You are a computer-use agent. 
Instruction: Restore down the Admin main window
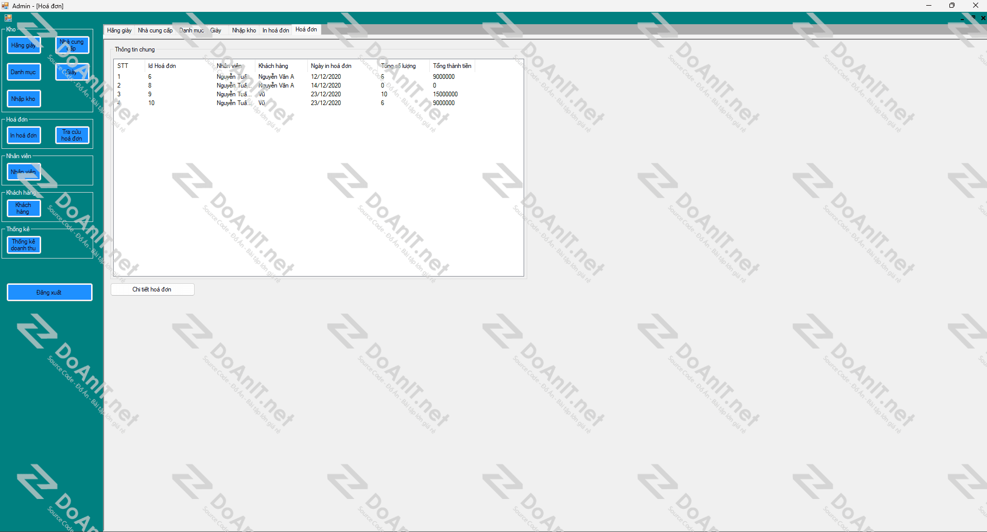point(952,6)
